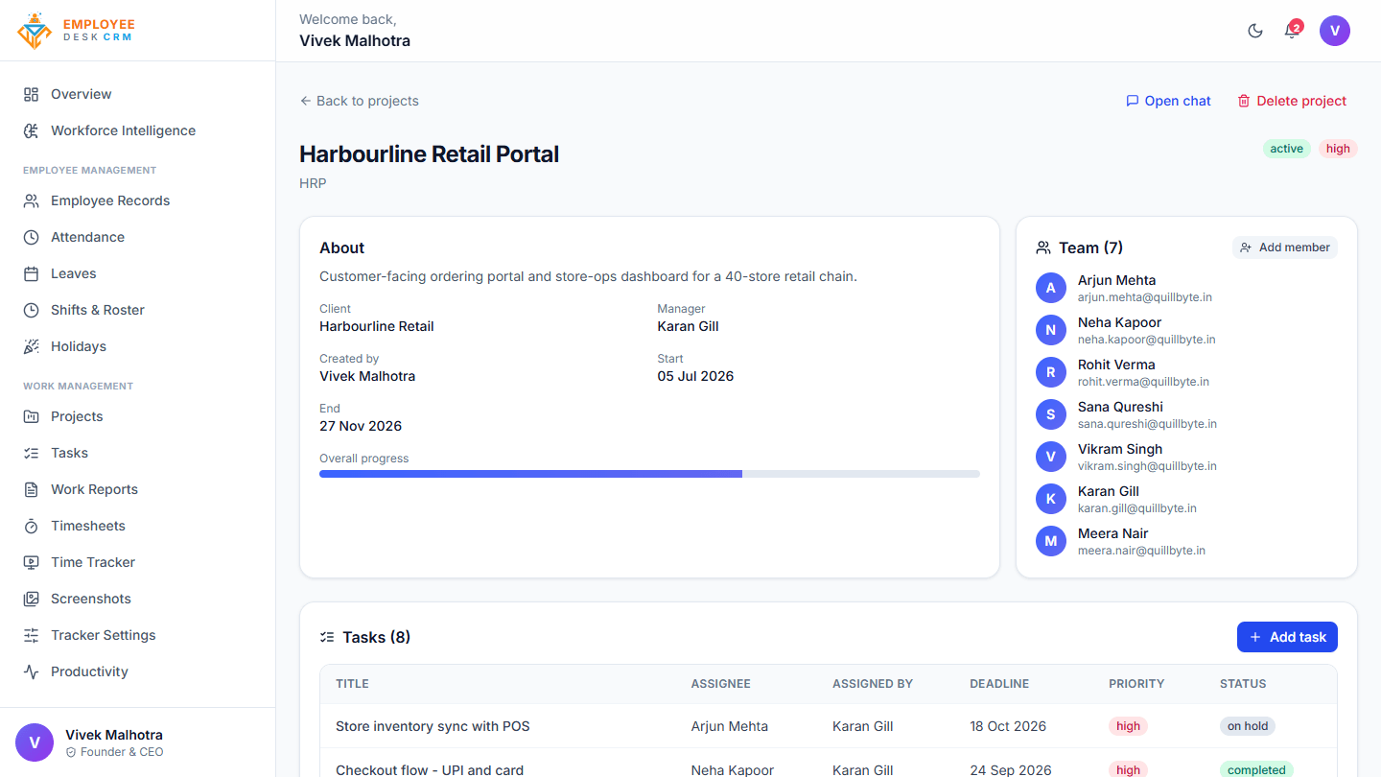Open task 'Store inventory sync with POS'
1381x777 pixels.
click(433, 726)
